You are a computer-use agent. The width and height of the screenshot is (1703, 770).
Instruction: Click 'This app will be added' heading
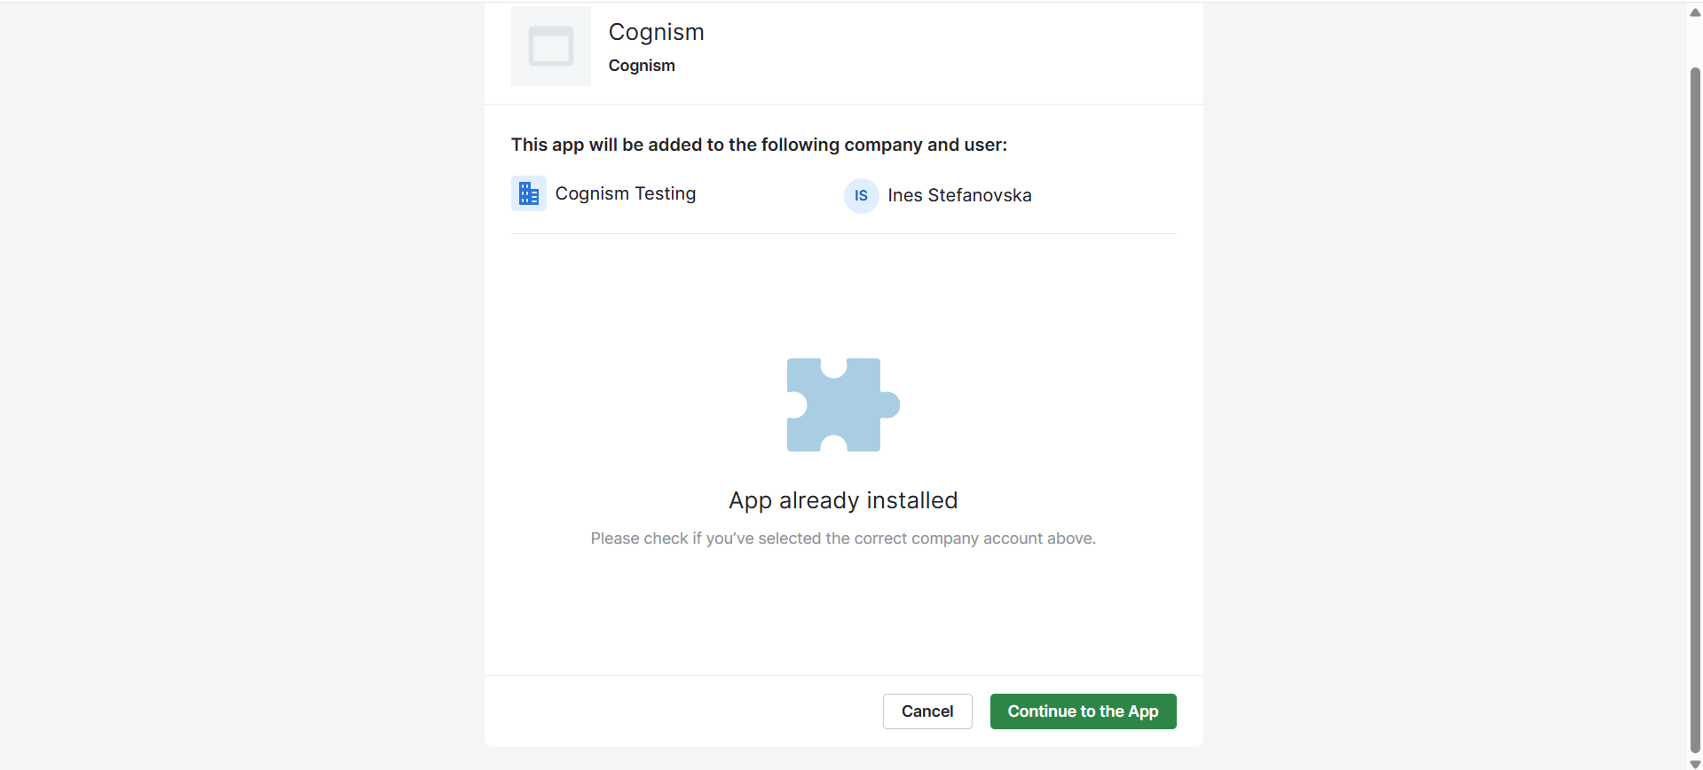click(x=759, y=145)
